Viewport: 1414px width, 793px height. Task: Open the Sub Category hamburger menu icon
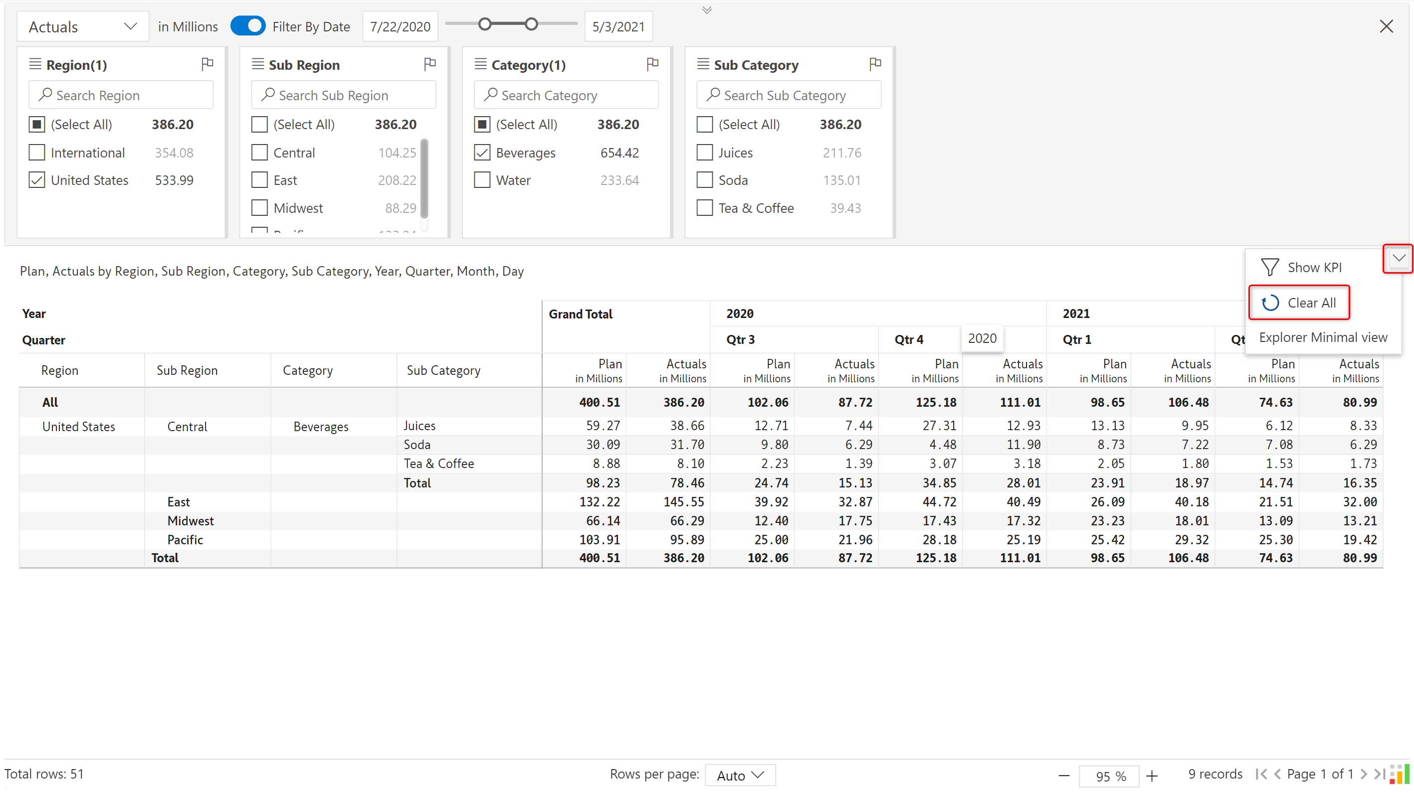tap(703, 64)
